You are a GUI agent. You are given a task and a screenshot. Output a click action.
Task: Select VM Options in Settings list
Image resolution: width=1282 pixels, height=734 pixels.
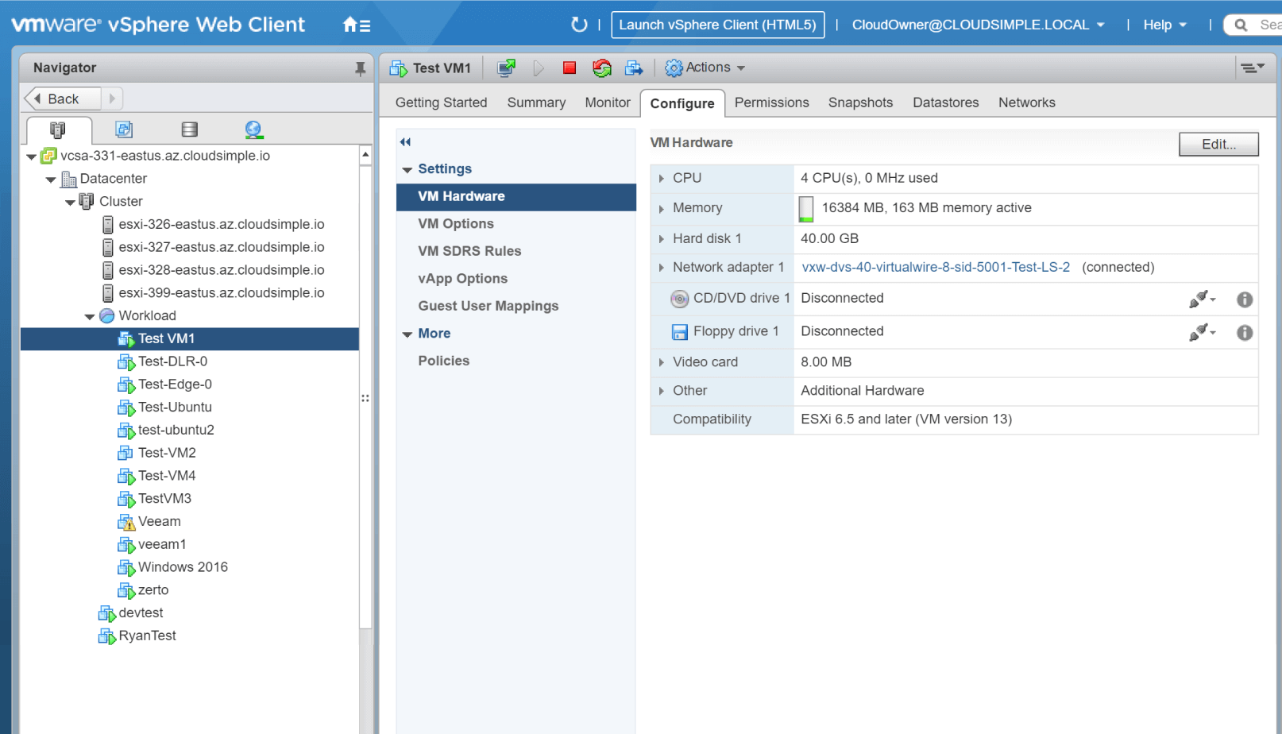pos(456,224)
